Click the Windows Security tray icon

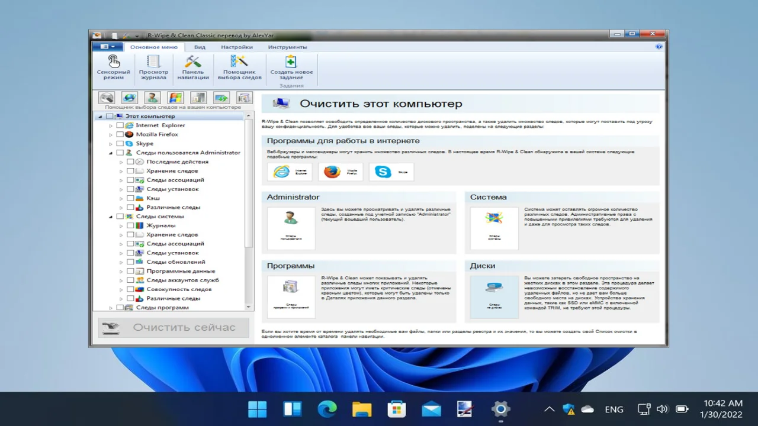pyautogui.click(x=568, y=409)
